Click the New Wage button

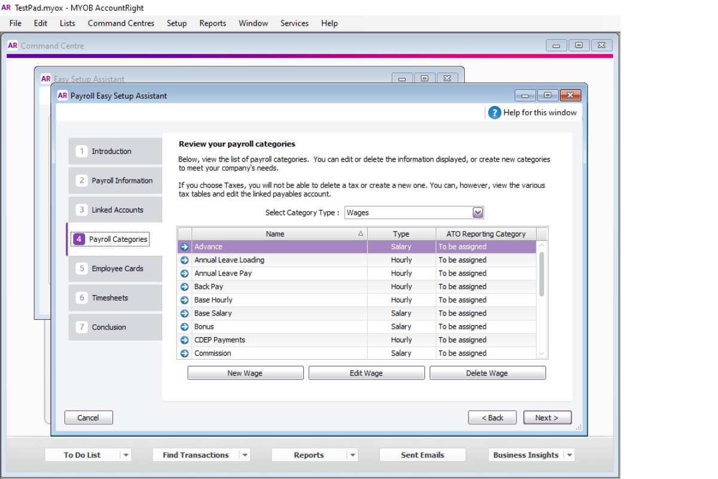coord(245,372)
